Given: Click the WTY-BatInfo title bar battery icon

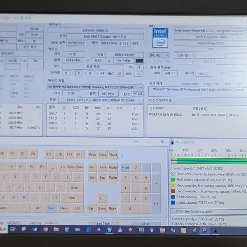Looking at the screenshot, I should 172,142.
